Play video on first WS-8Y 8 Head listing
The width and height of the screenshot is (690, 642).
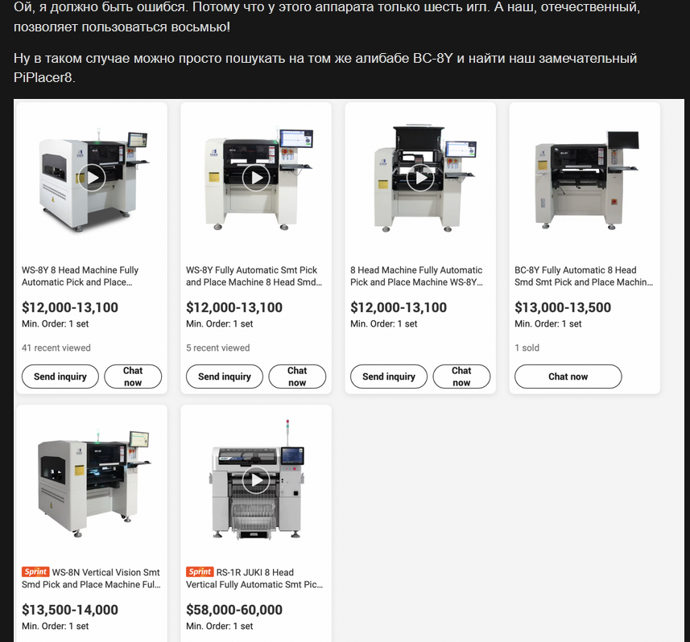92,178
